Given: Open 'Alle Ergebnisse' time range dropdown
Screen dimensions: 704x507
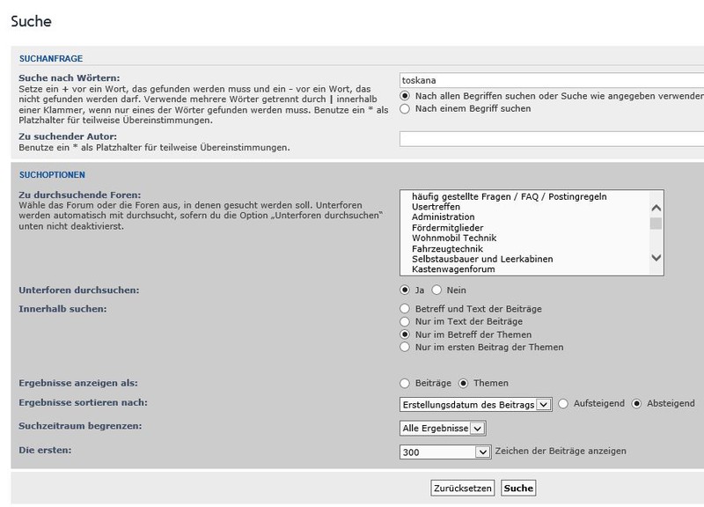Looking at the screenshot, I should tap(442, 428).
